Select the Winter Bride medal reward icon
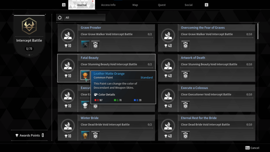270x152 pixels. (95, 135)
